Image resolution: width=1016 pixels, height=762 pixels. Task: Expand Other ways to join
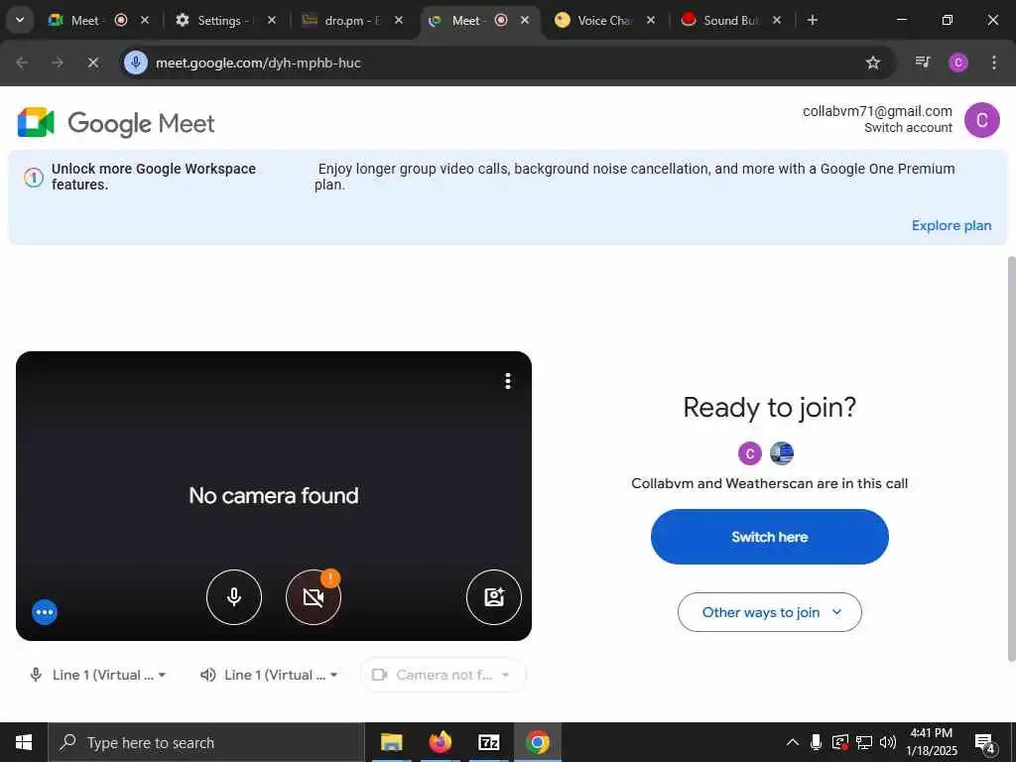[x=769, y=612]
